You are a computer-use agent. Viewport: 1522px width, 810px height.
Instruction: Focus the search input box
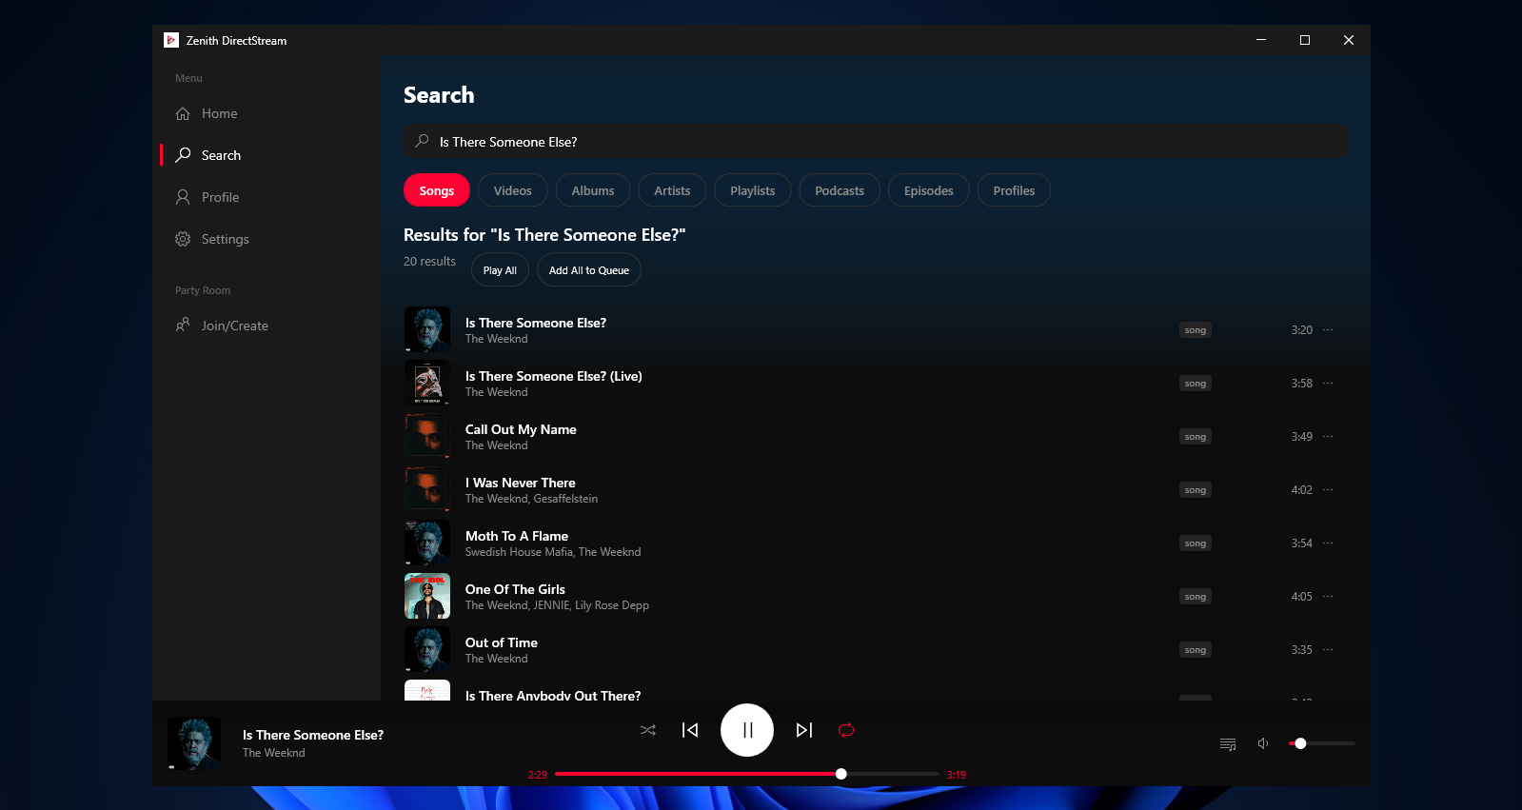pos(875,142)
